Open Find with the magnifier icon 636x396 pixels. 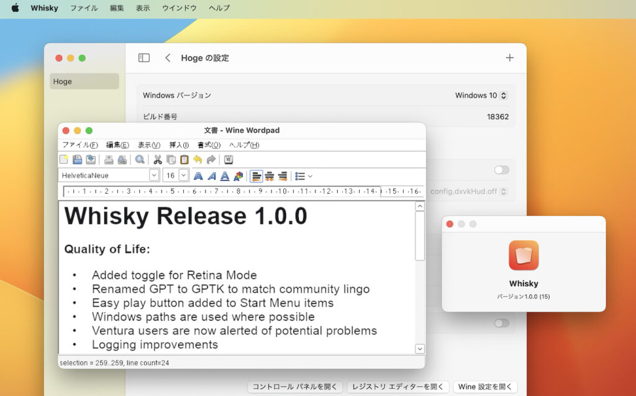(140, 160)
